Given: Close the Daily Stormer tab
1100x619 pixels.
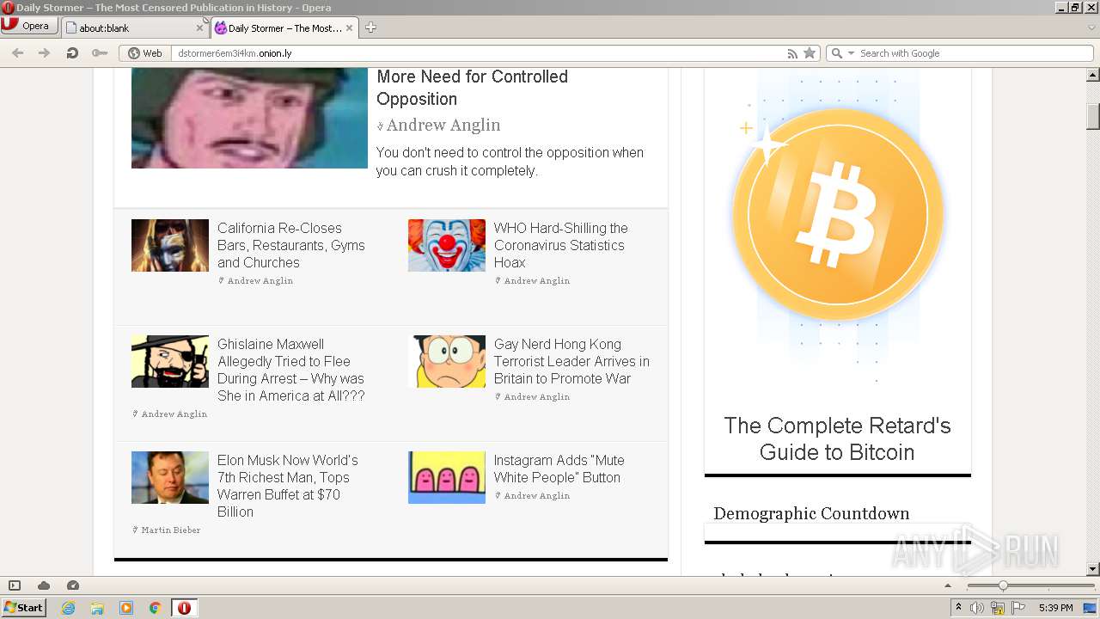Looking at the screenshot, I should tap(350, 28).
